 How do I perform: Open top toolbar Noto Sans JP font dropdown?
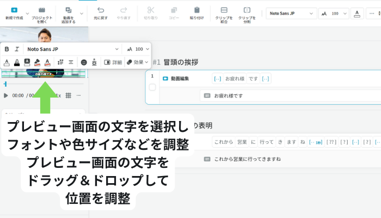(291, 14)
